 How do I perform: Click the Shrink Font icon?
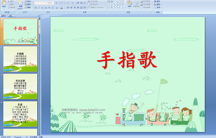pos(59,3)
